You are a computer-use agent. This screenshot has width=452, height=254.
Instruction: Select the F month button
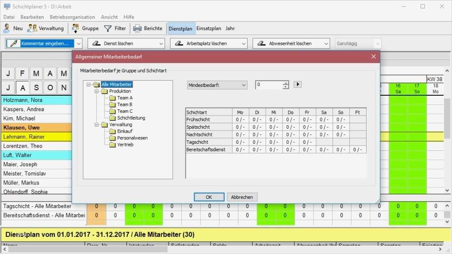tap(22, 74)
